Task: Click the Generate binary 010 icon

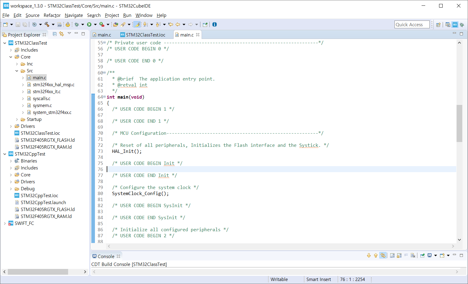Action: [x=59, y=24]
